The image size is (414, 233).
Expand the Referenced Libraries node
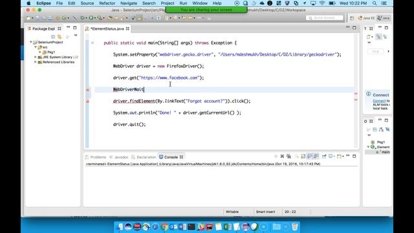pyautogui.click(x=36, y=62)
